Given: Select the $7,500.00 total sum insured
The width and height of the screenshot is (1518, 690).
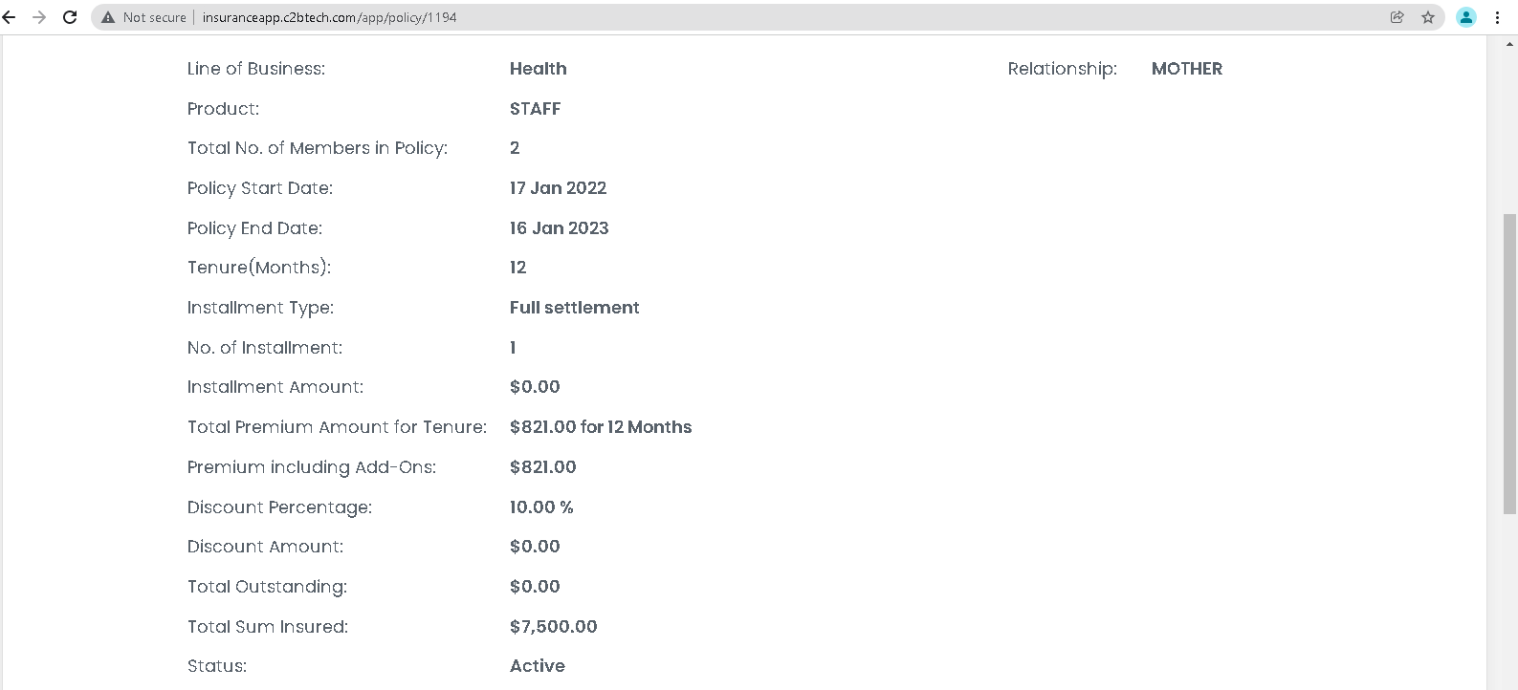Looking at the screenshot, I should (554, 627).
